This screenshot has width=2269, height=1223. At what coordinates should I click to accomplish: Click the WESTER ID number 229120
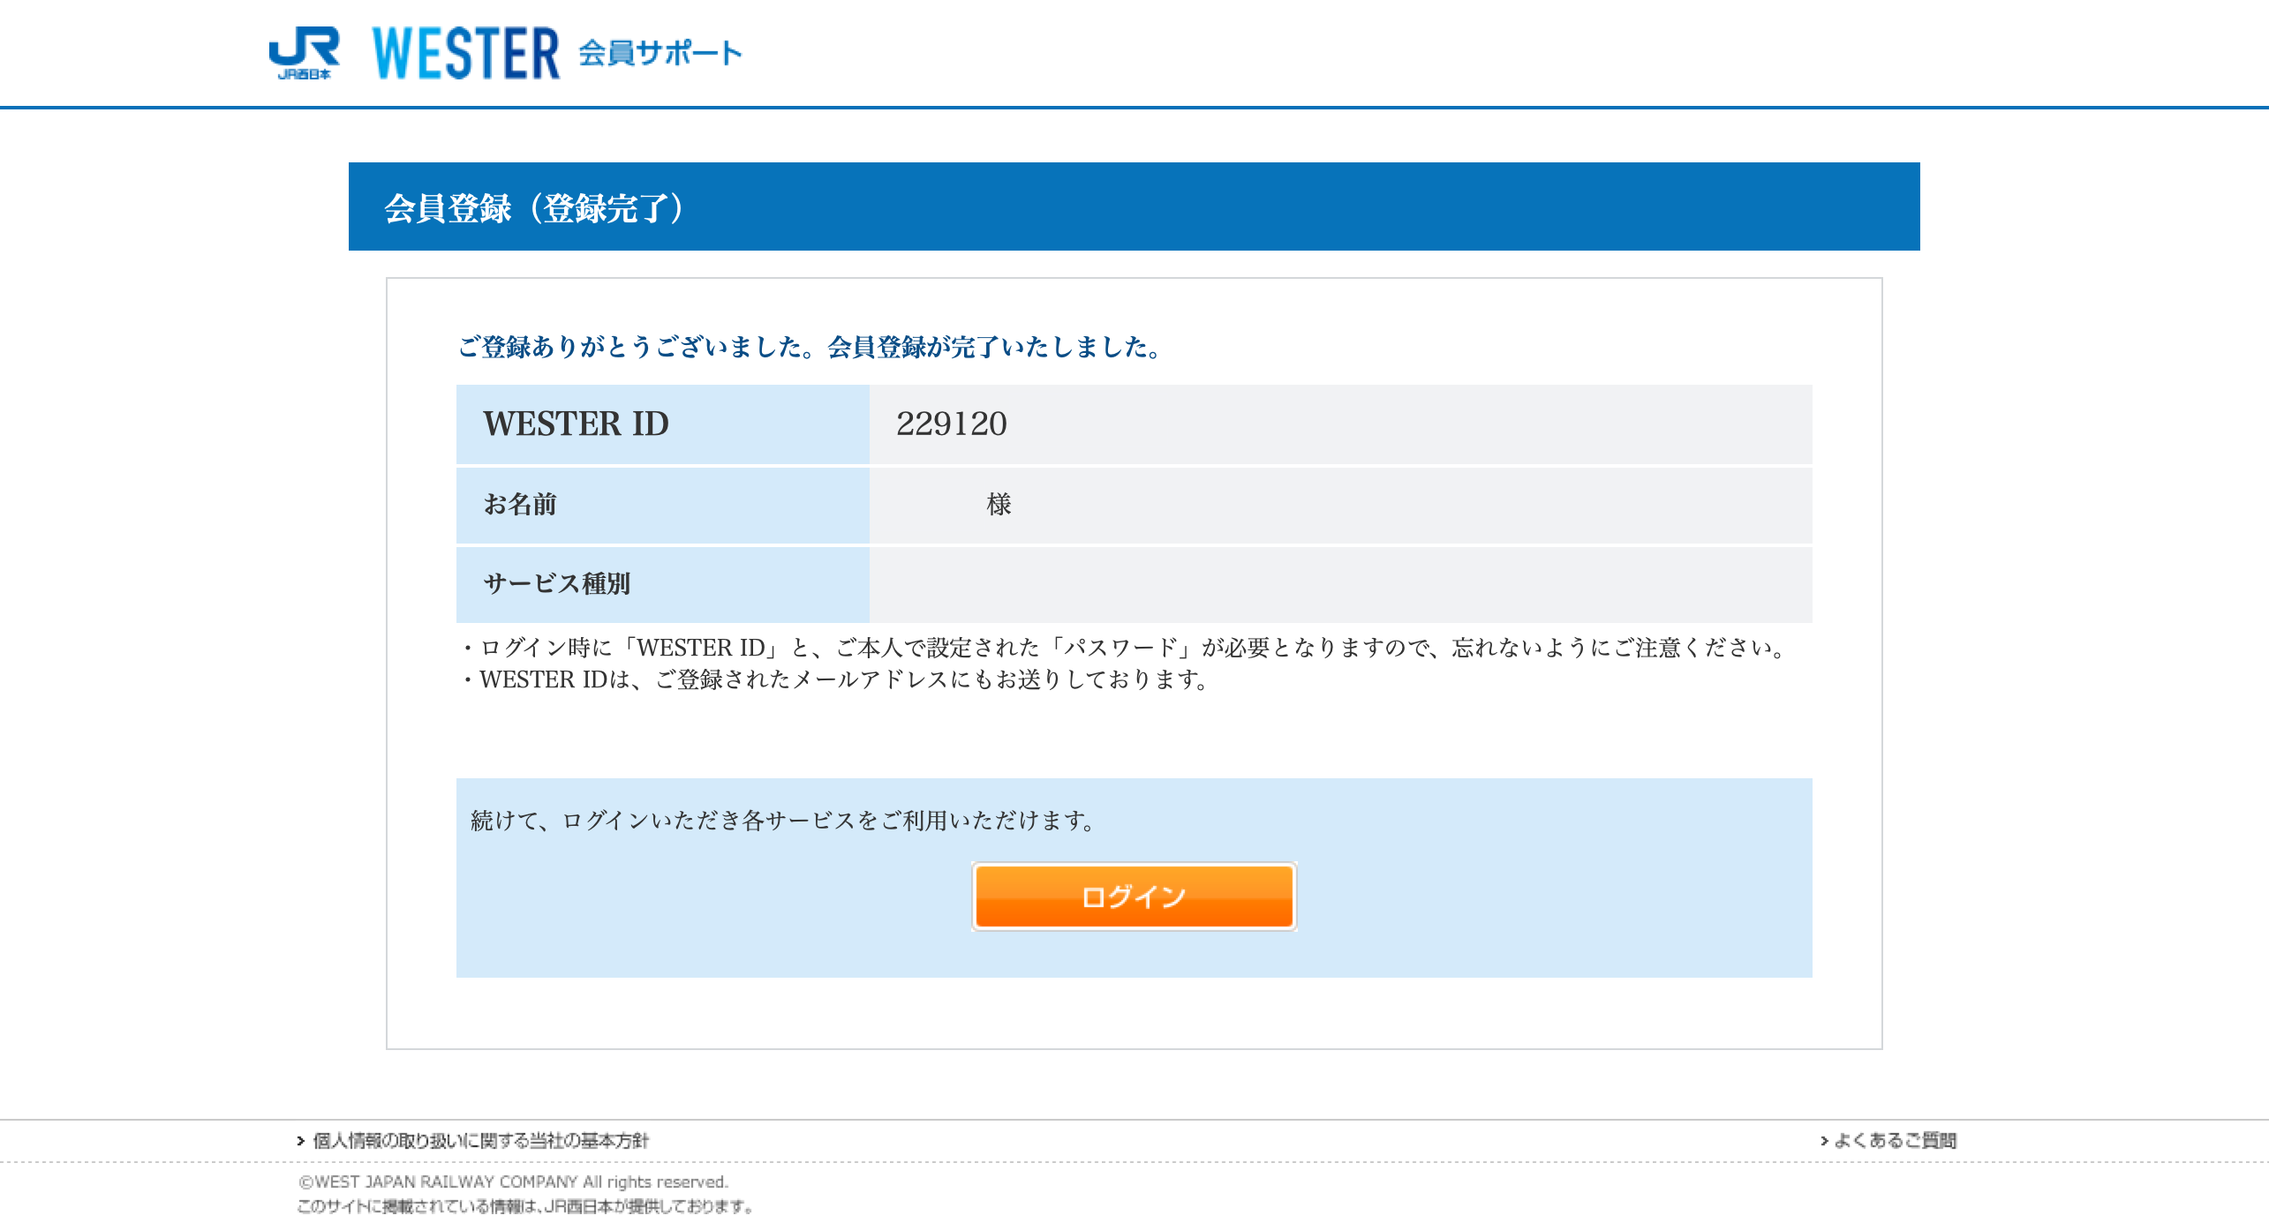coord(951,424)
